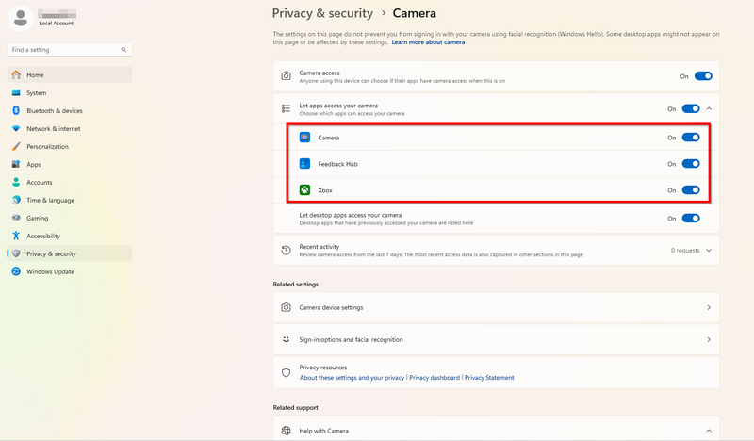Click the Gaming controller icon

click(16, 218)
